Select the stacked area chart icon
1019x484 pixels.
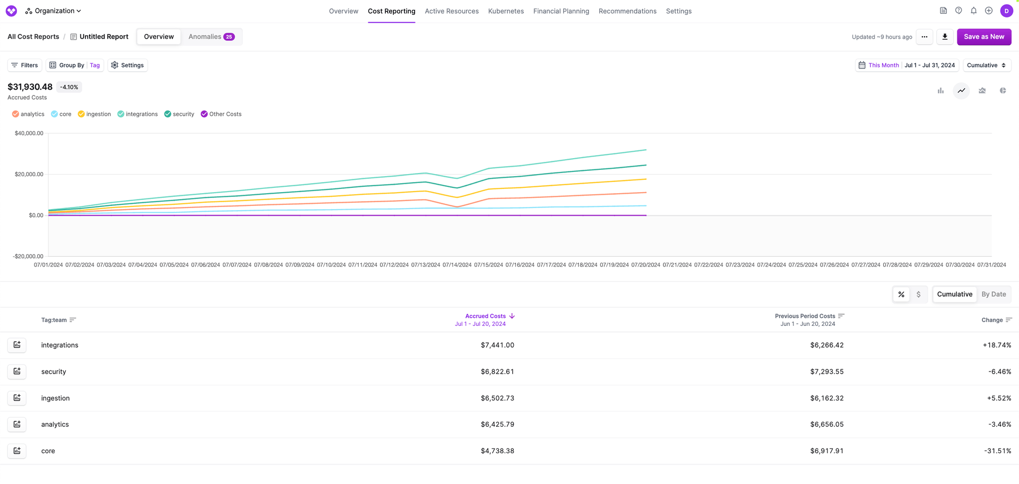[982, 91]
